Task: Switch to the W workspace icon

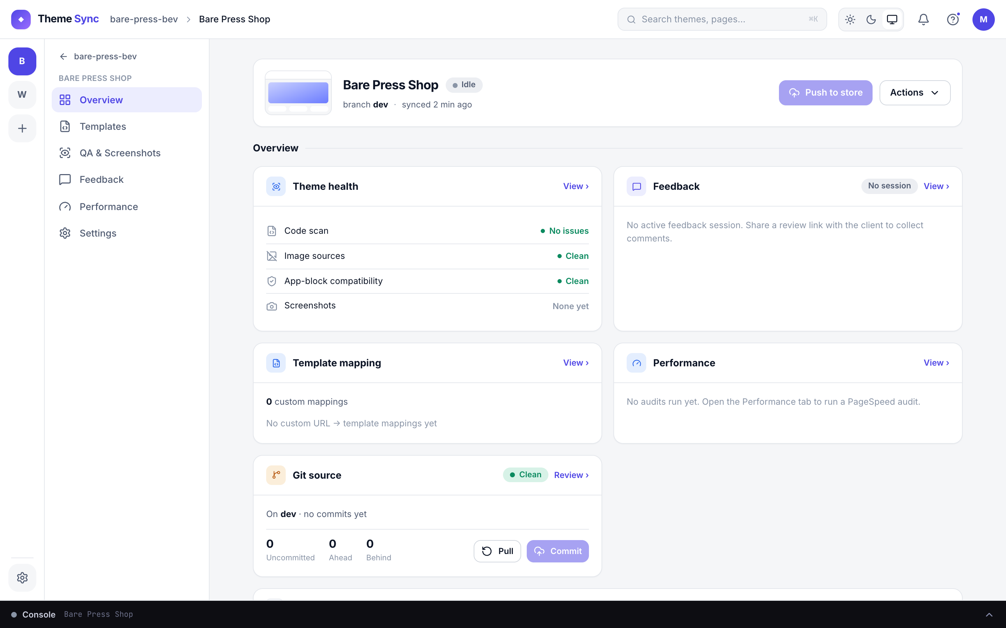Action: point(22,95)
